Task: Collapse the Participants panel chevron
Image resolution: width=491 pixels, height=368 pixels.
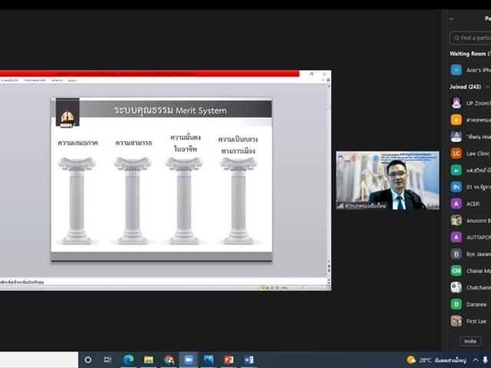Action: [x=452, y=18]
